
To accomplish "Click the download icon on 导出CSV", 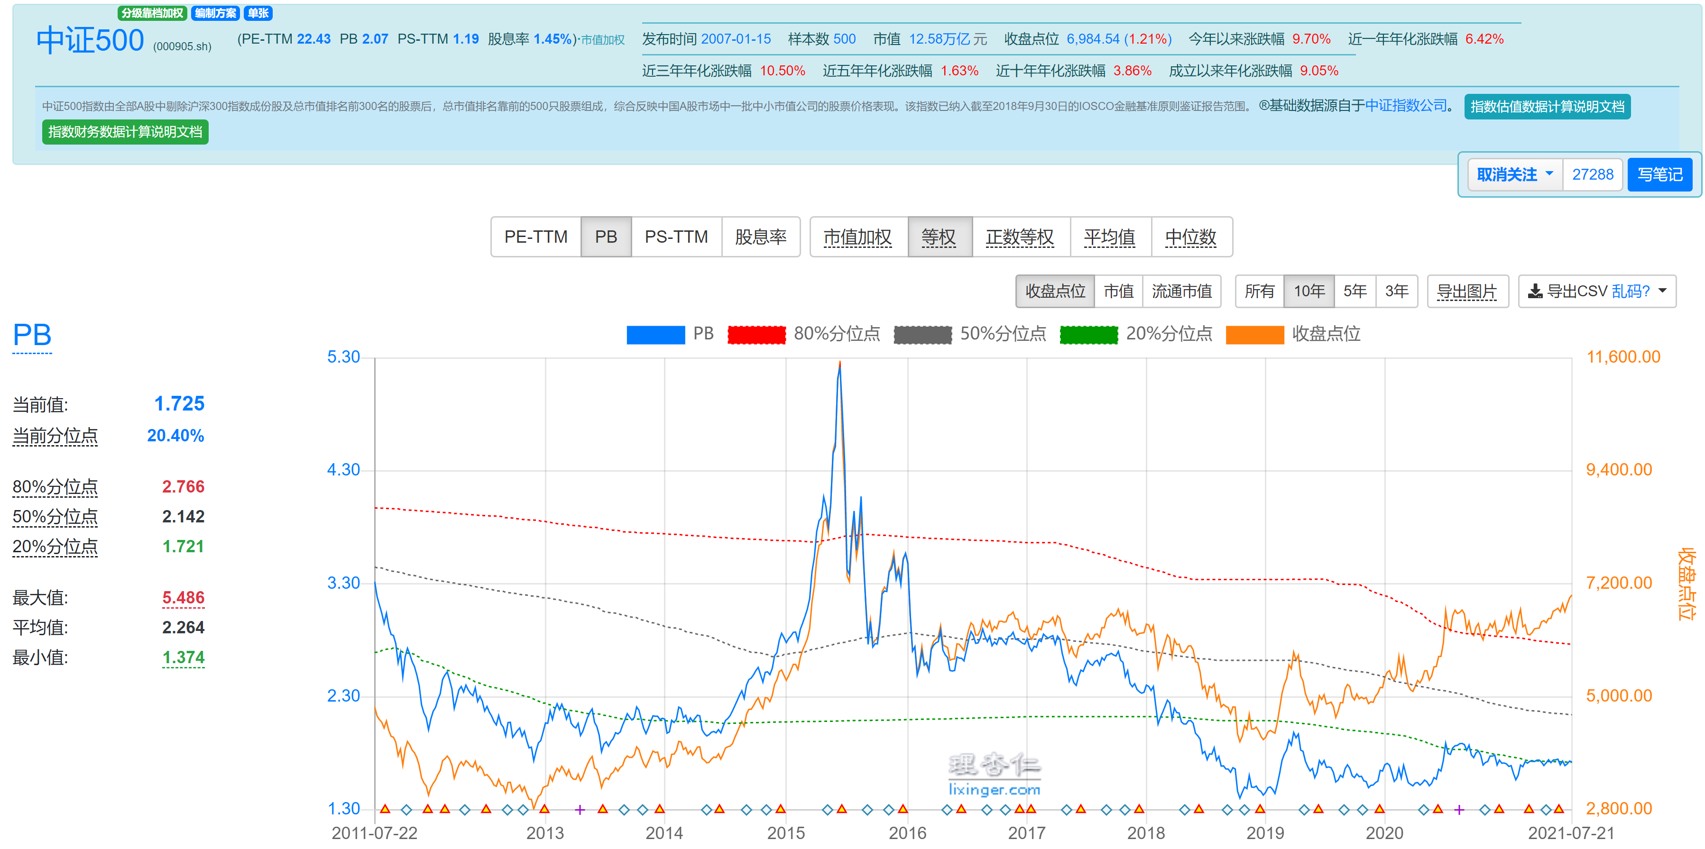I will (1535, 291).
